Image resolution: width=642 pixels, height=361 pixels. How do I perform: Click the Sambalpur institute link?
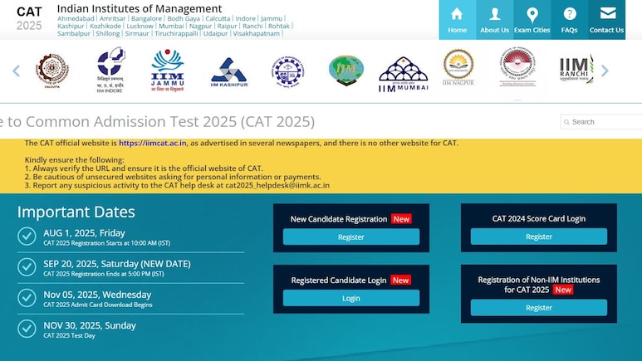(x=74, y=33)
